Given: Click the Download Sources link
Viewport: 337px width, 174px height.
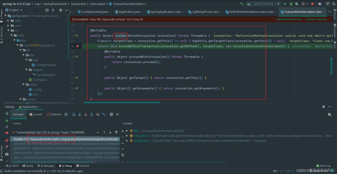Looking at the screenshot, I should tap(288, 19).
